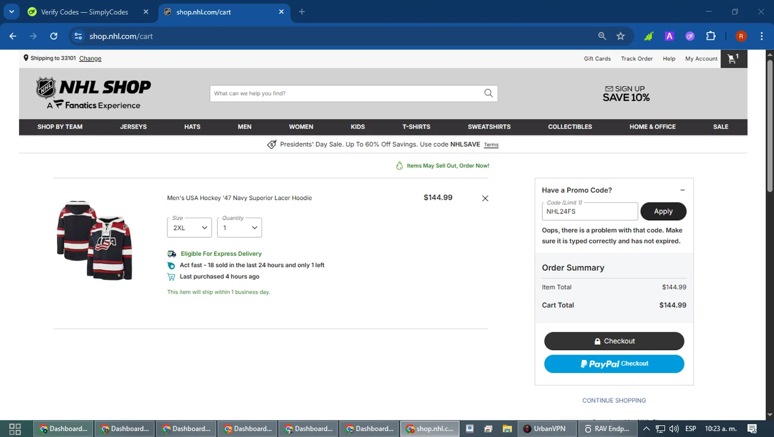Screen dimensions: 774x437
Task: Open the Sweatshirts menu
Action: 489,127
